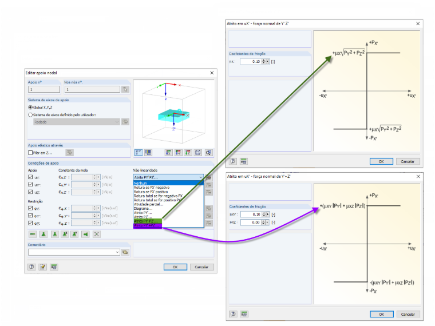Select the second green support type preset icon
The width and height of the screenshot is (435, 326).
tap(43, 234)
